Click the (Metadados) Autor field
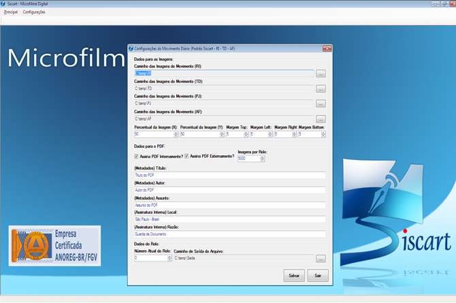 (x=230, y=190)
